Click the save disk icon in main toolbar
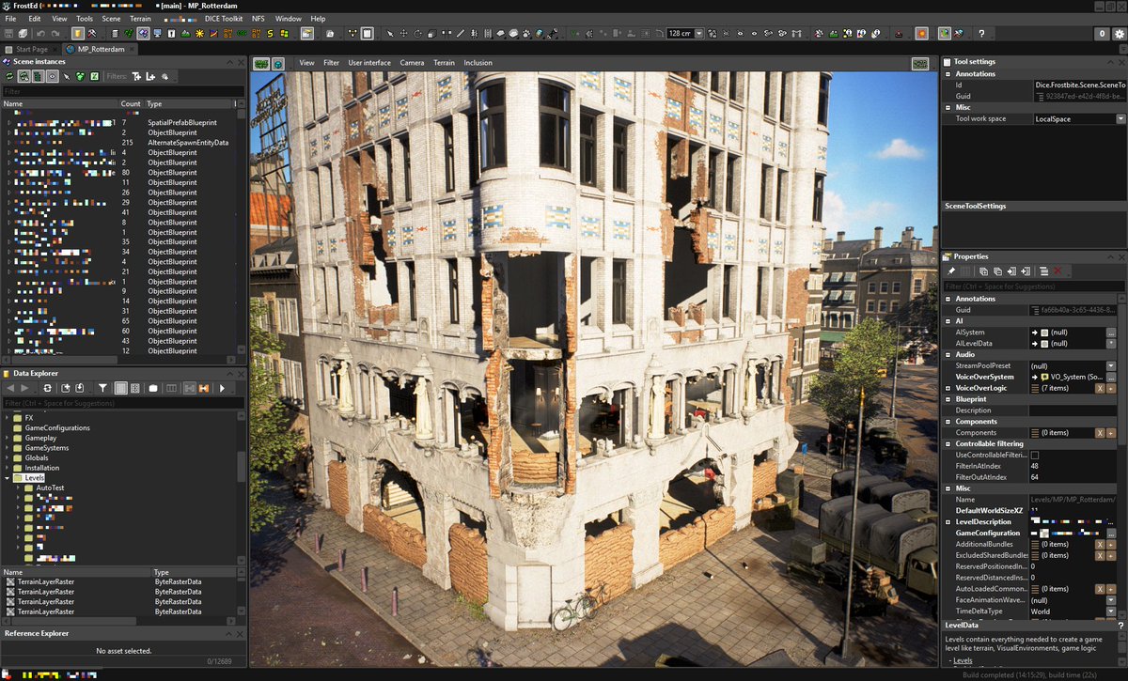Viewport: 1128px width, 681px height. tap(8, 34)
